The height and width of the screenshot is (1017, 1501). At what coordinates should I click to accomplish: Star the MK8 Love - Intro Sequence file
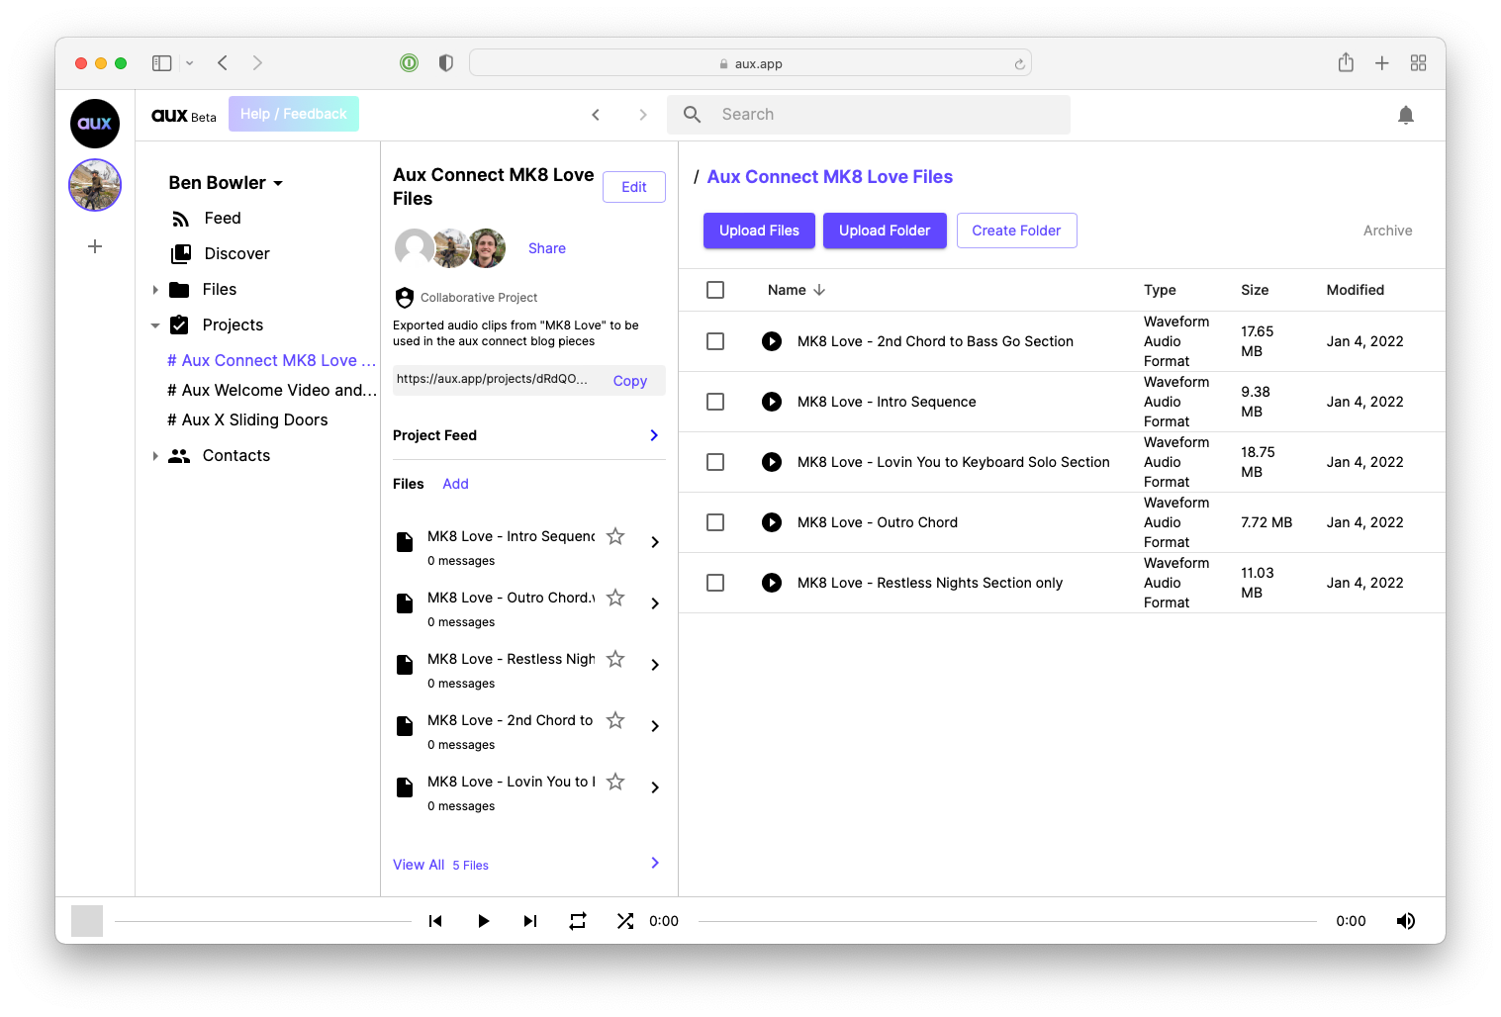[x=615, y=536]
